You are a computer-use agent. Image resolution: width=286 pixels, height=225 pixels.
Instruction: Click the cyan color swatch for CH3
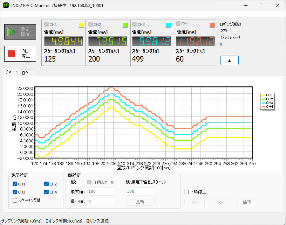pyautogui.click(x=168, y=25)
